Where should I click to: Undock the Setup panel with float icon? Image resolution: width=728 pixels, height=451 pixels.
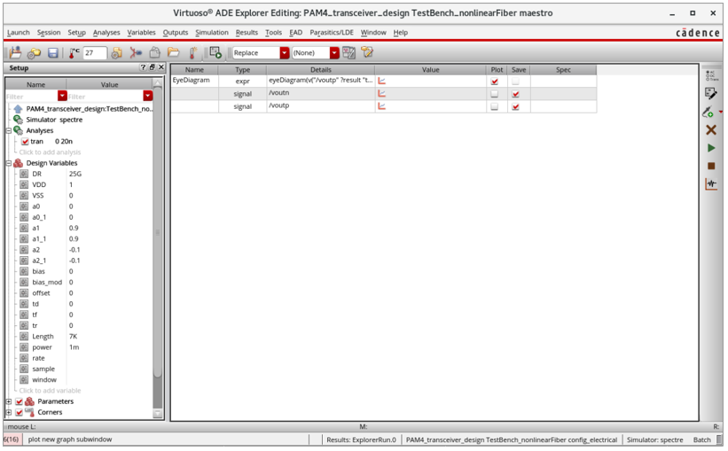click(x=152, y=67)
